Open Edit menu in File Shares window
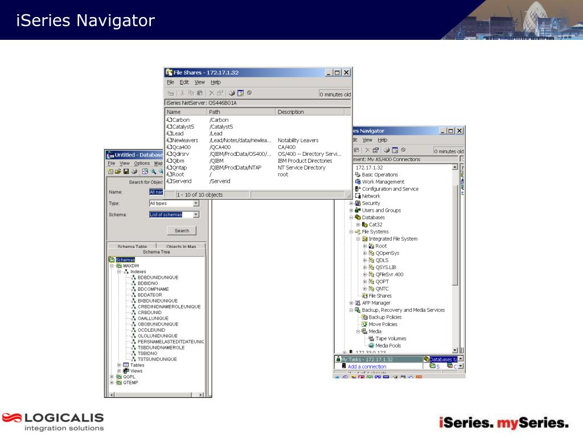Image resolution: width=583 pixels, height=437 pixels. tap(184, 82)
